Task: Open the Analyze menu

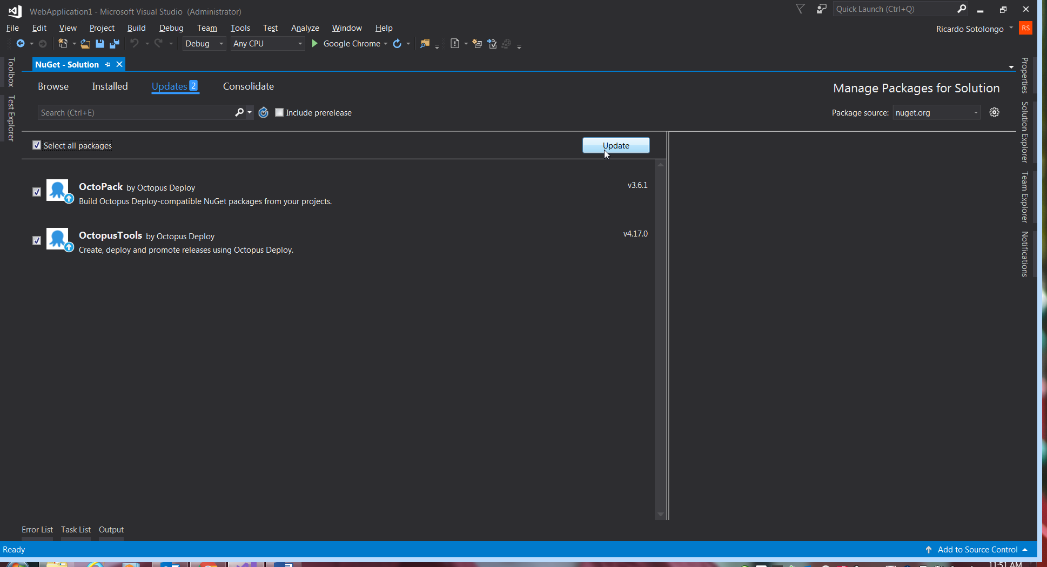Action: click(x=305, y=28)
